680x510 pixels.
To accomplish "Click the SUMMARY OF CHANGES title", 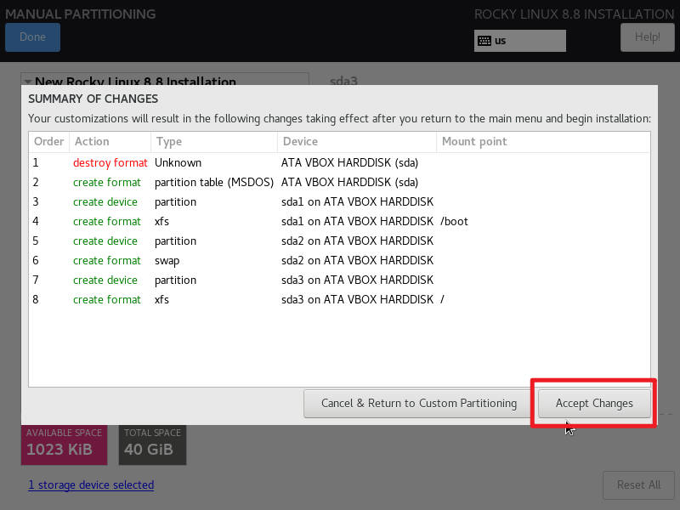I will [x=93, y=99].
